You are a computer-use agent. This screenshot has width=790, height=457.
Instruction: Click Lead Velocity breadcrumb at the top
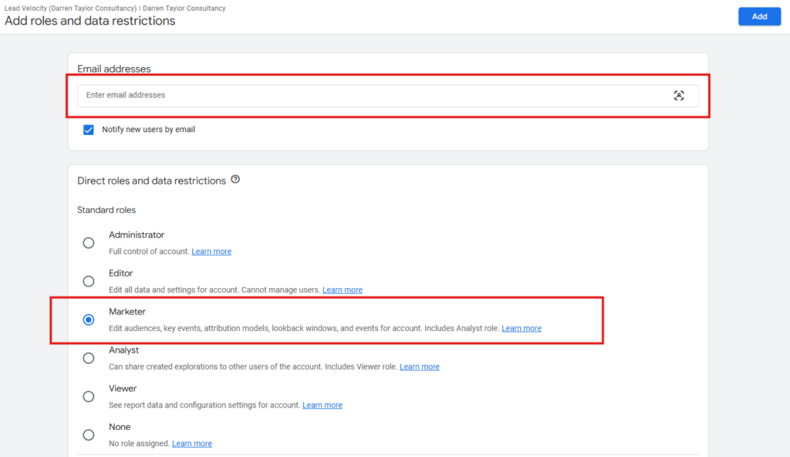[71, 8]
